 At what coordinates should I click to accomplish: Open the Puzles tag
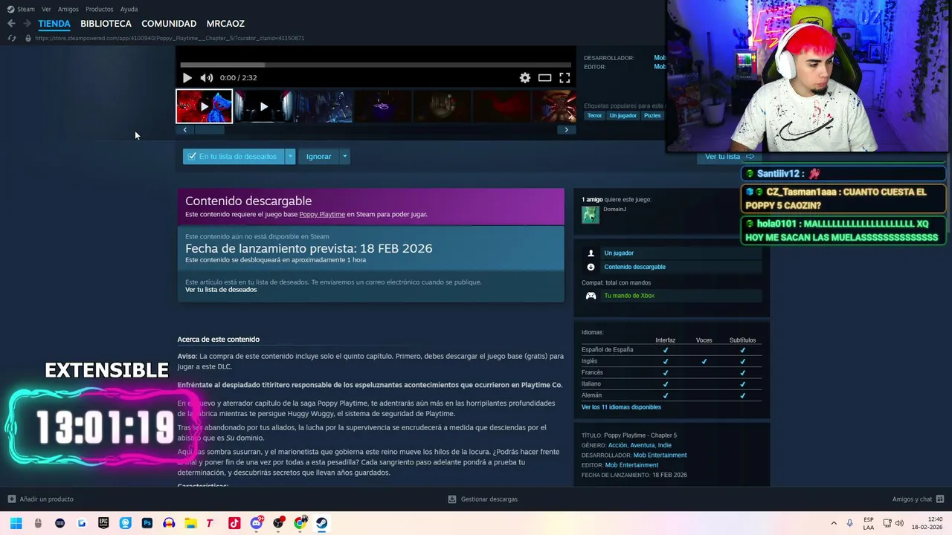(652, 115)
